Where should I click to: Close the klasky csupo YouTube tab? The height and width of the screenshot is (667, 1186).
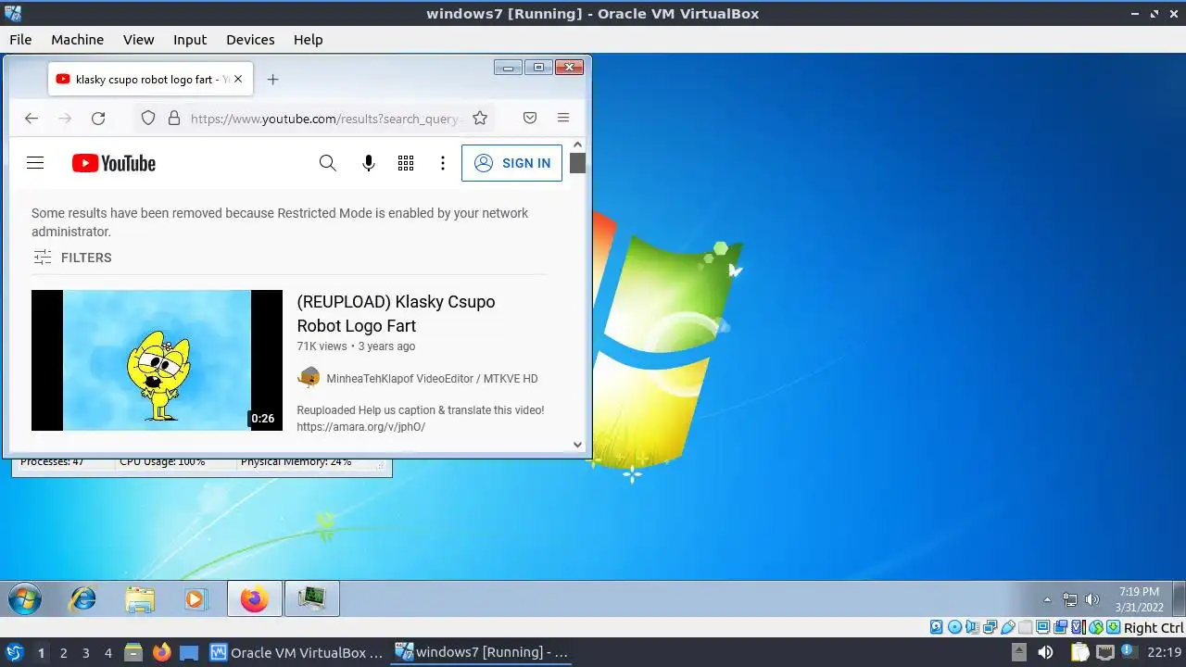pyautogui.click(x=238, y=80)
